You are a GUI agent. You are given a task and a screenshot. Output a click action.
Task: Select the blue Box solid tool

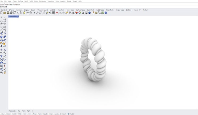click(1, 37)
